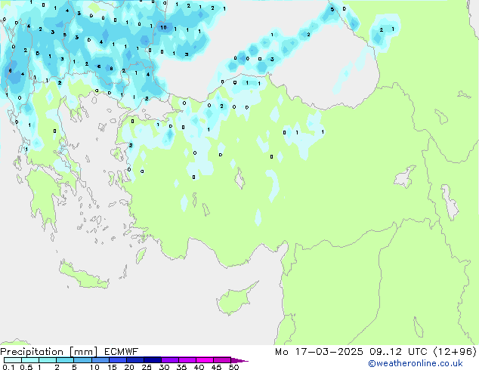Click the 5–10 mm legend swatch
Viewport: 479px width, 370px height.
(82, 360)
